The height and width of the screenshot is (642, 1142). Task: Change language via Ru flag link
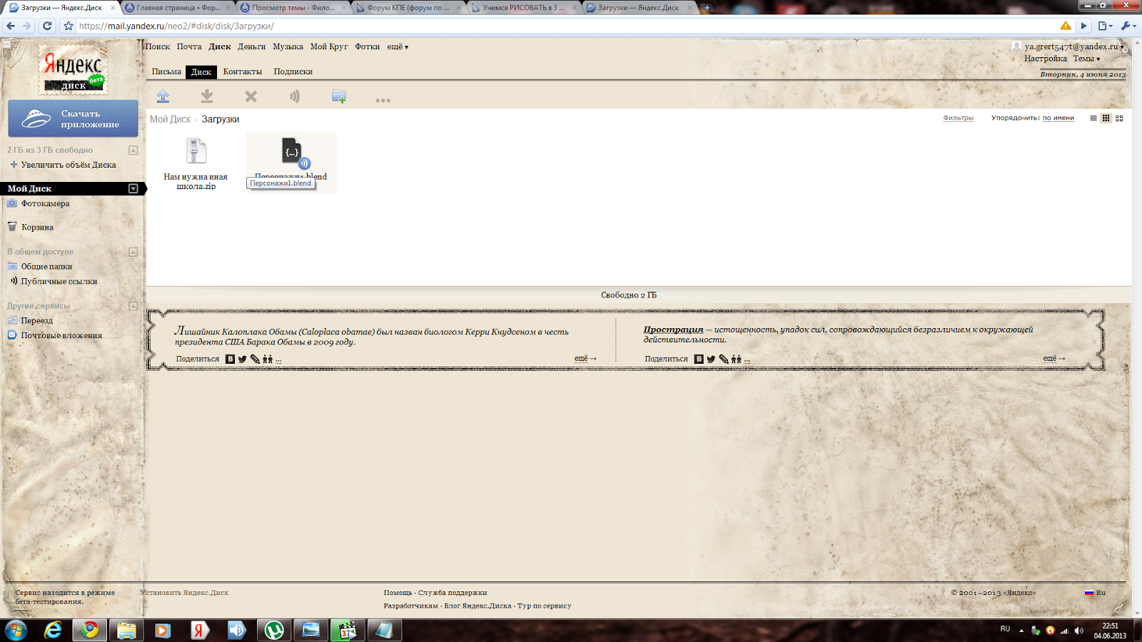(x=1095, y=593)
